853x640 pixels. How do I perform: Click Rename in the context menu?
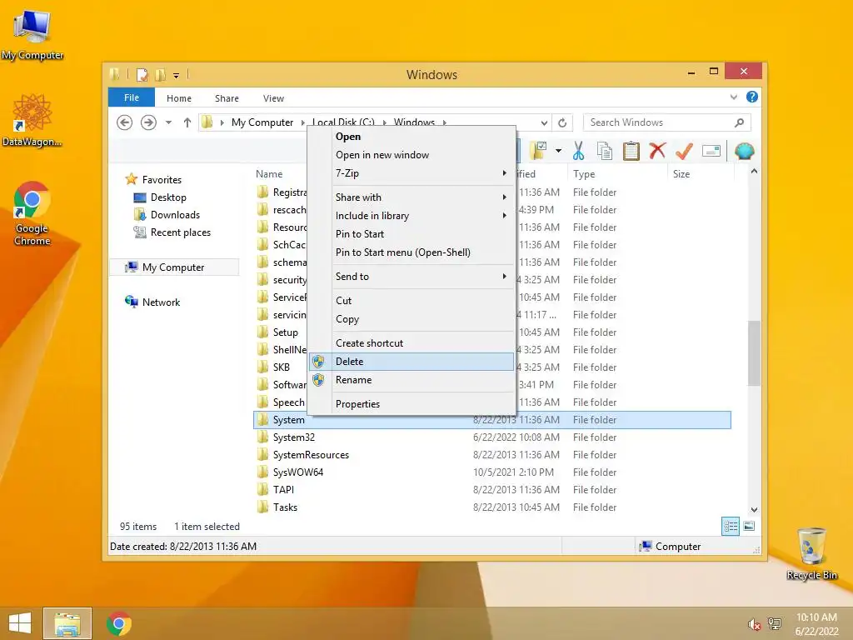coord(412,380)
